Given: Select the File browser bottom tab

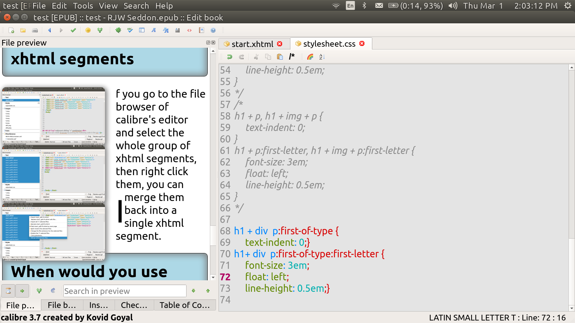Looking at the screenshot, I should pos(62,305).
